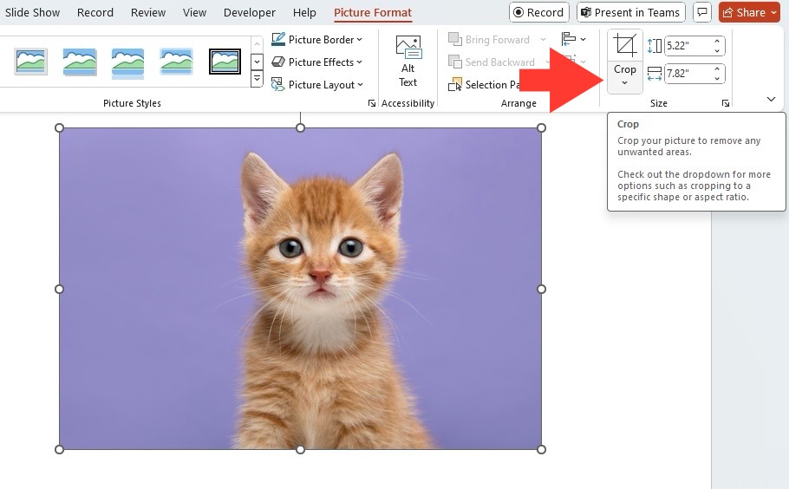Click the Alt Text button
Image resolution: width=789 pixels, height=489 pixels.
coord(408,62)
